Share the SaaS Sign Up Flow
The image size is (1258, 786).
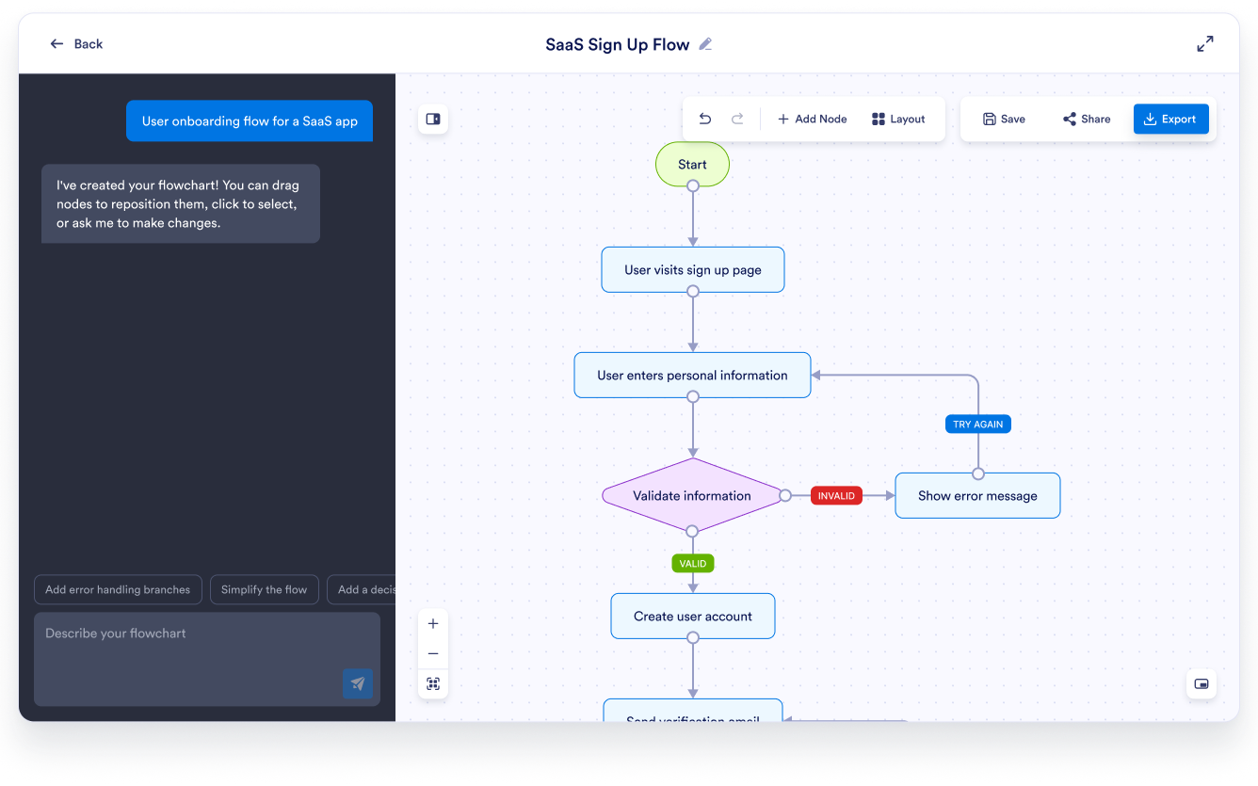click(x=1086, y=119)
